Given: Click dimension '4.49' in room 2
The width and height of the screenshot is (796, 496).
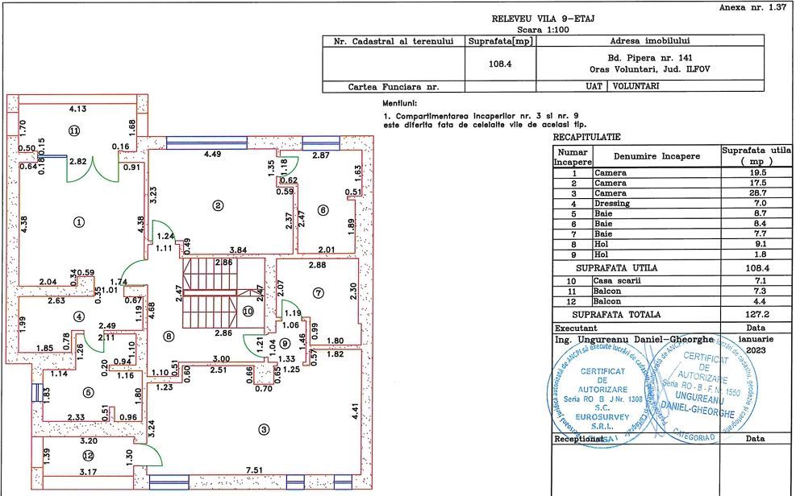Looking at the screenshot, I should [212, 154].
